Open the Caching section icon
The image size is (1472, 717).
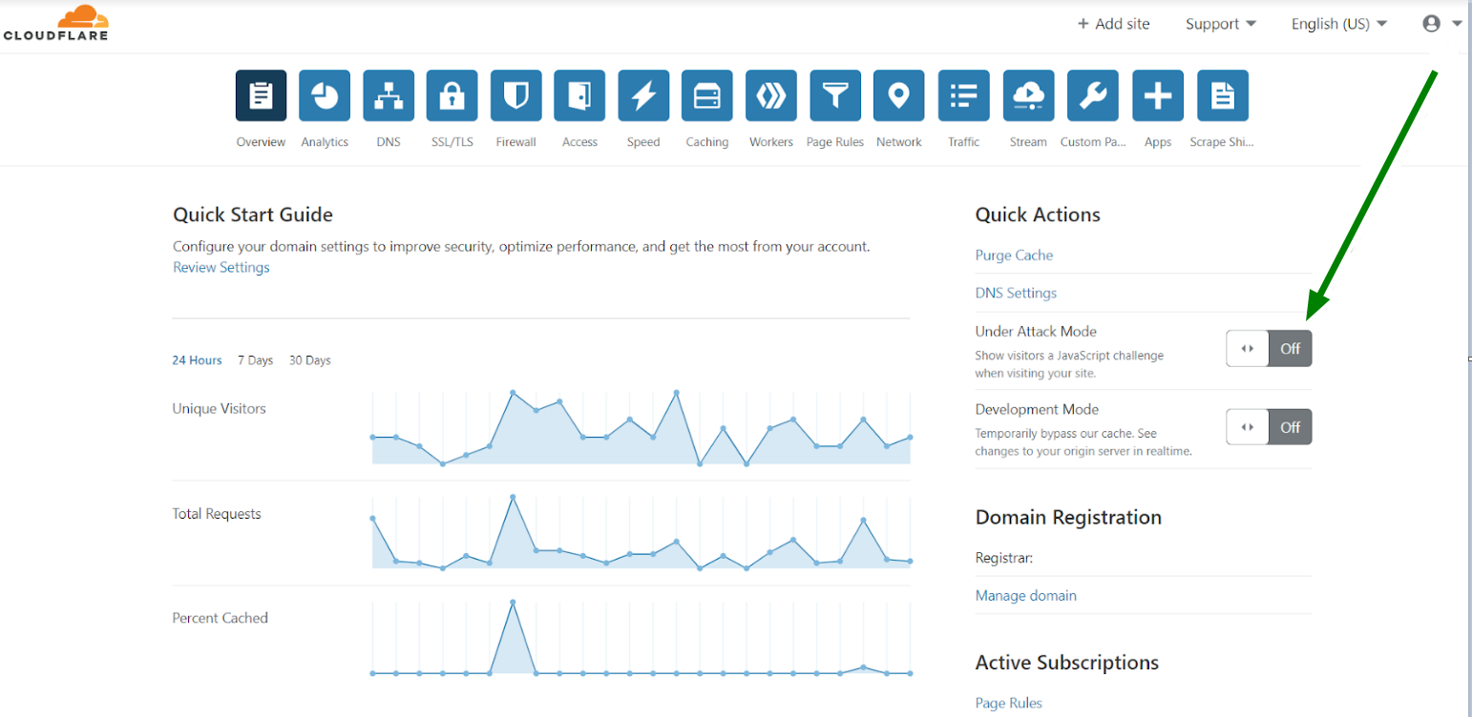click(707, 96)
